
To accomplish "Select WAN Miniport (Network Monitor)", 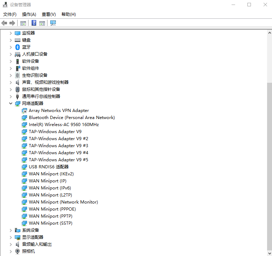I will [x=64, y=202].
